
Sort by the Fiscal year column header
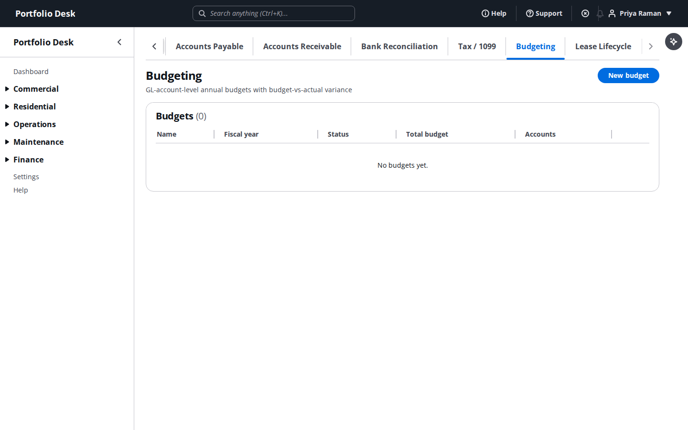[241, 134]
